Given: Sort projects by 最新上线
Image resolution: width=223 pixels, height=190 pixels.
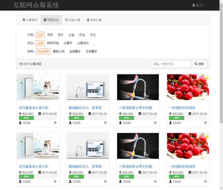Looking at the screenshot, I should [x=59, y=51].
